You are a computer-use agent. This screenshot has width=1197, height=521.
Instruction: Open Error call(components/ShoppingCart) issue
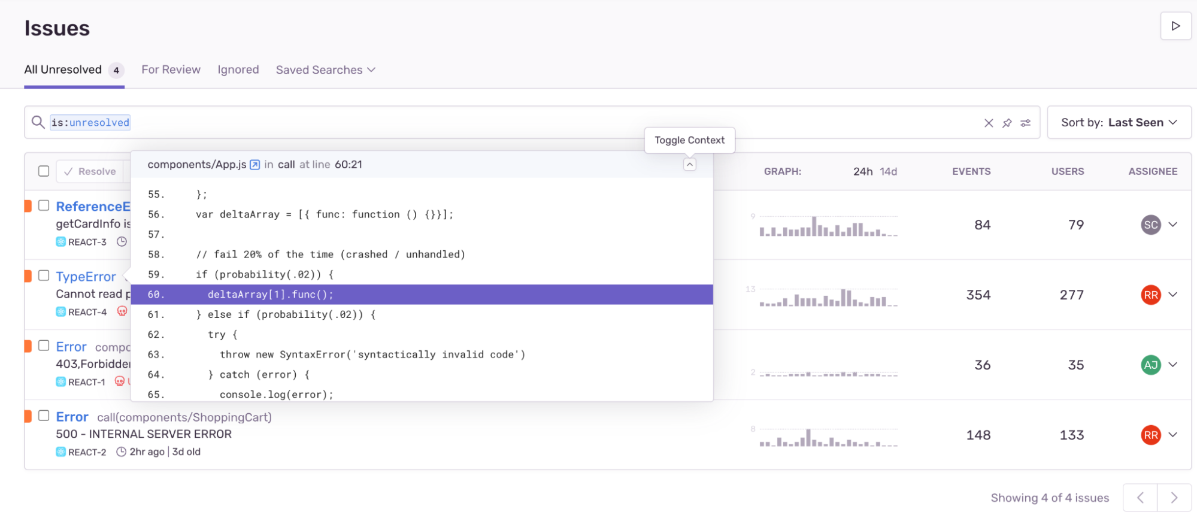[72, 417]
